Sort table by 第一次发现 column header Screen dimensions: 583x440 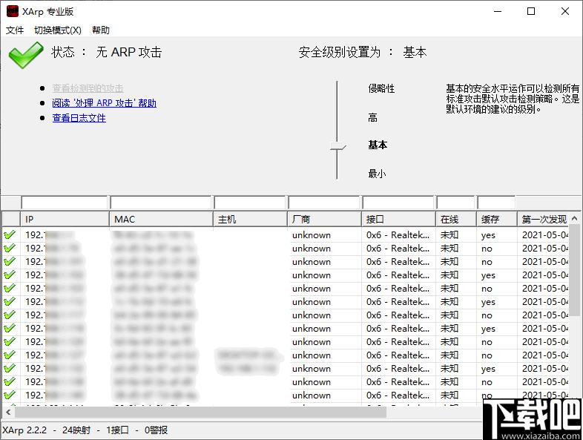tap(543, 220)
